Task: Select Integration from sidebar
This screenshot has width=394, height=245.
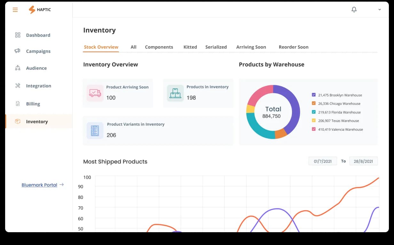Action: coord(39,86)
